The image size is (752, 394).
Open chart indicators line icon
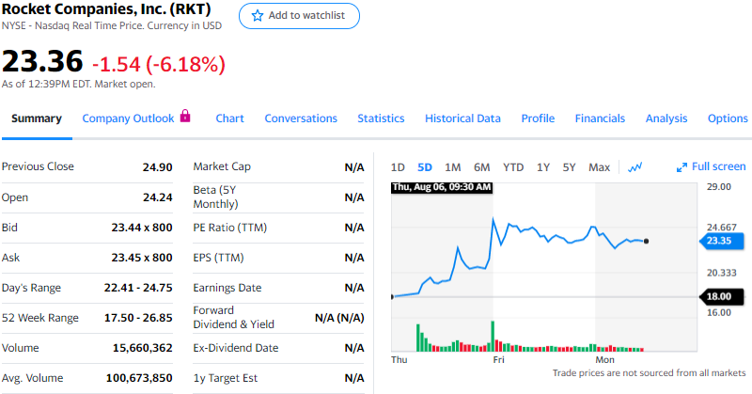635,167
